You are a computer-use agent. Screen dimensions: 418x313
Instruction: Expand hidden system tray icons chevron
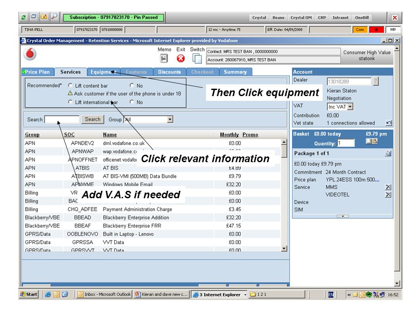(x=349, y=295)
